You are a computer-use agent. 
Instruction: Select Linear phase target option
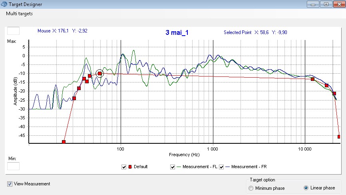coord(306,188)
